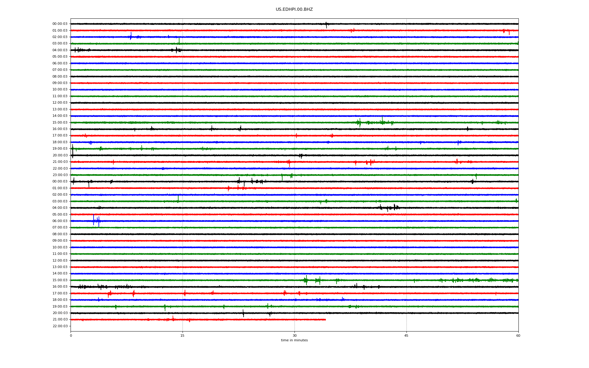Click the end of the truncated red last trace

pos(325,320)
